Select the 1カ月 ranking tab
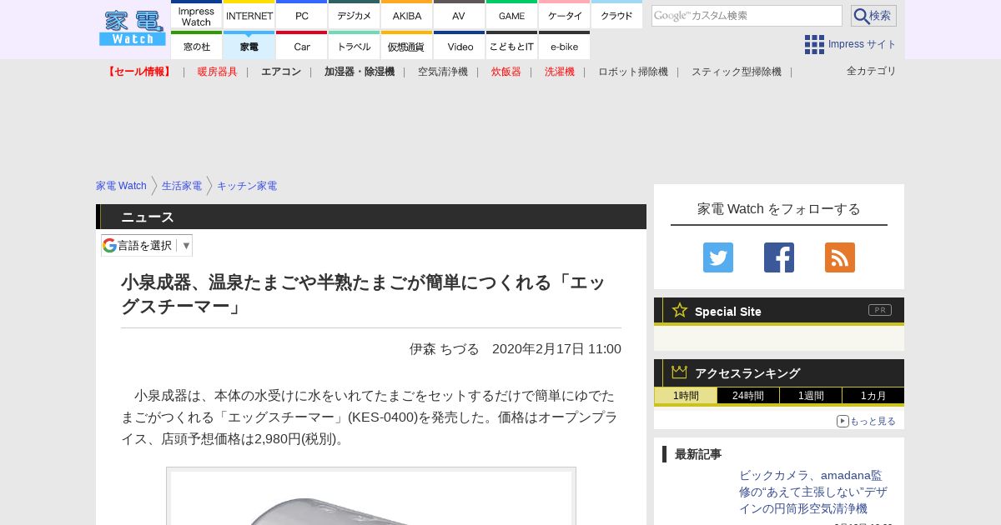This screenshot has width=1001, height=525. (x=873, y=396)
